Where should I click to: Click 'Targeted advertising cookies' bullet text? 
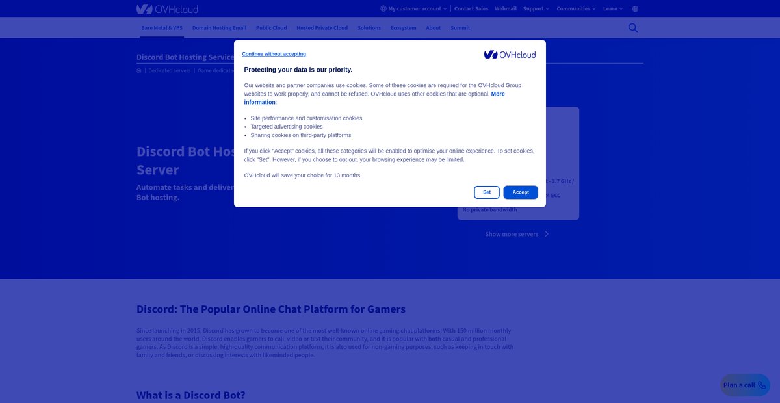[x=287, y=127]
